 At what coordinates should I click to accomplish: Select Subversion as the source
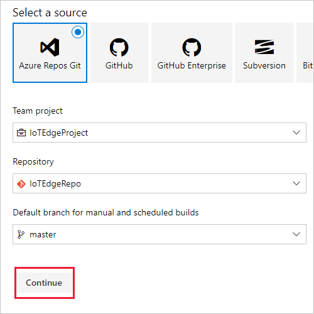click(x=264, y=53)
